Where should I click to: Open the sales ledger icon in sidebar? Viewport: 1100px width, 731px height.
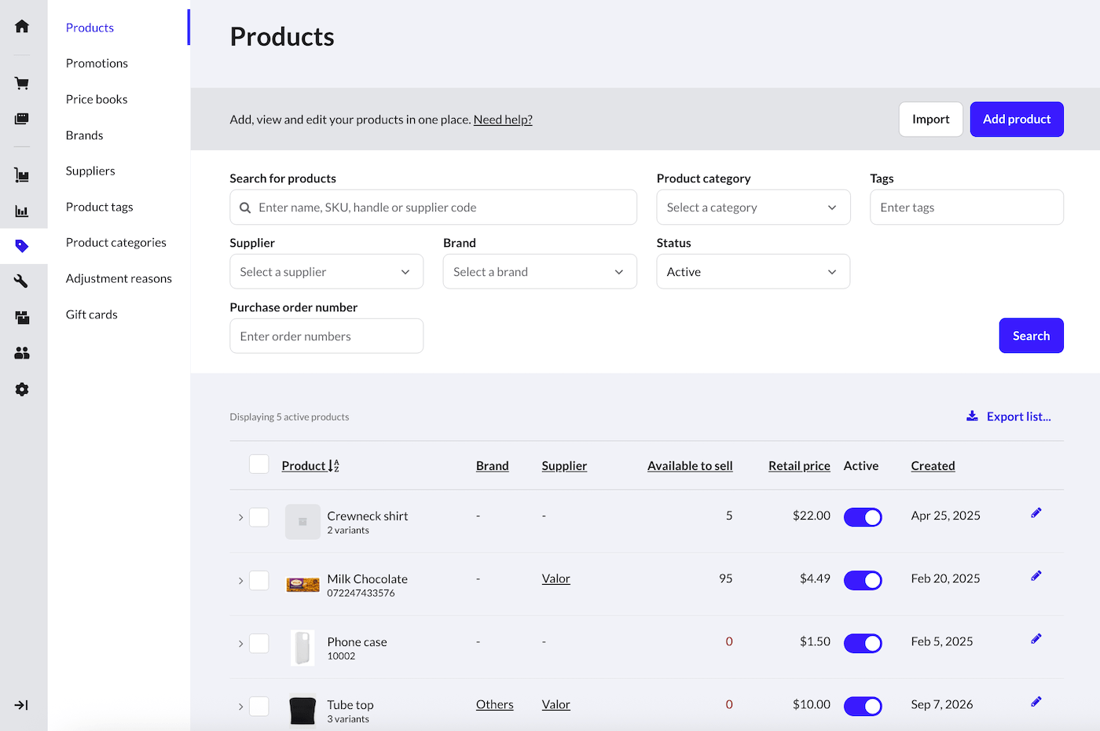[x=22, y=119]
